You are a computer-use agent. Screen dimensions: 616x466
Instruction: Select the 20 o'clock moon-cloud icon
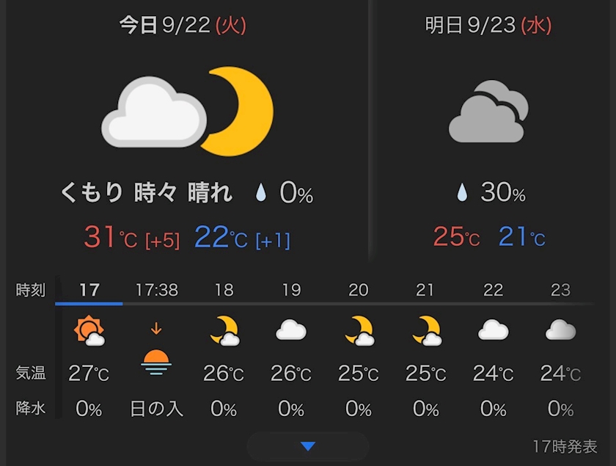pos(359,331)
